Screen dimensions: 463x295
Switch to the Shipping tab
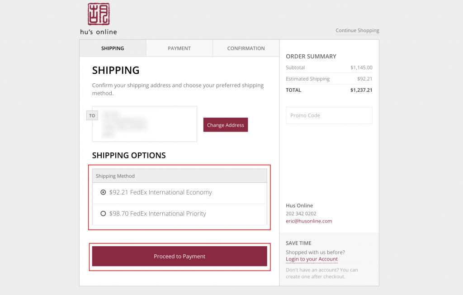click(x=113, y=48)
